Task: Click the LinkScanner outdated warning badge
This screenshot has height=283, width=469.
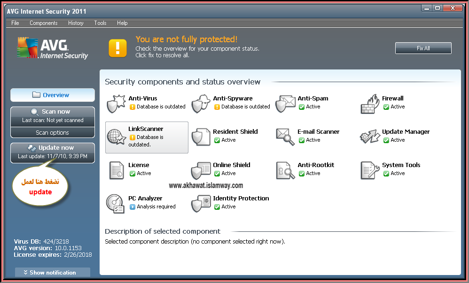Action: (x=132, y=137)
